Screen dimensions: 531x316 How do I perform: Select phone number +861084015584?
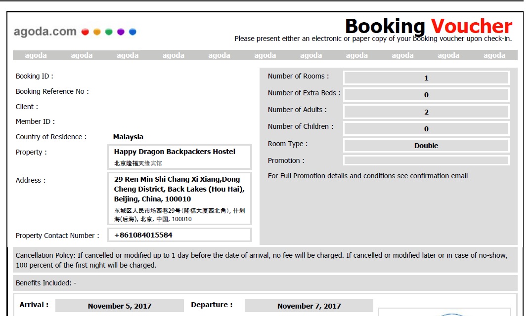143,235
